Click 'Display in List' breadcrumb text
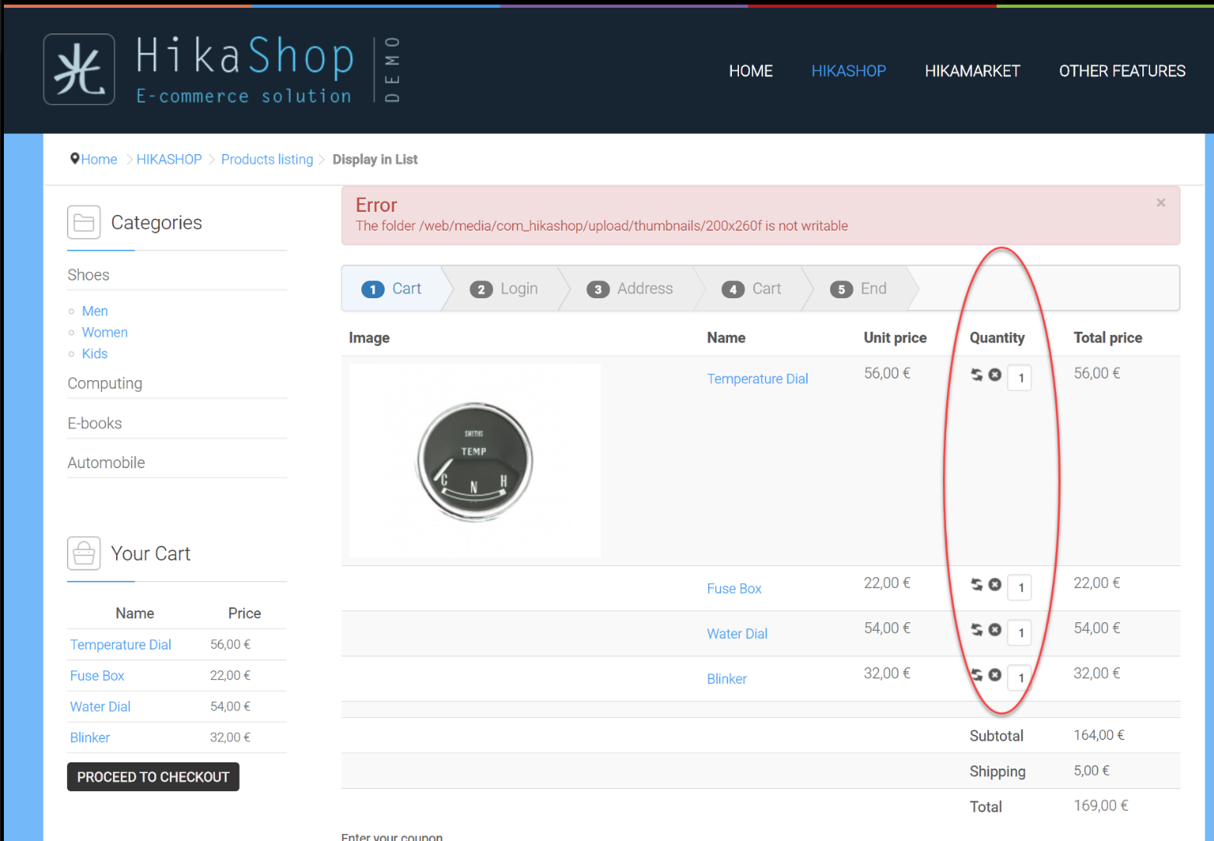Viewport: 1214px width, 841px height. [375, 159]
